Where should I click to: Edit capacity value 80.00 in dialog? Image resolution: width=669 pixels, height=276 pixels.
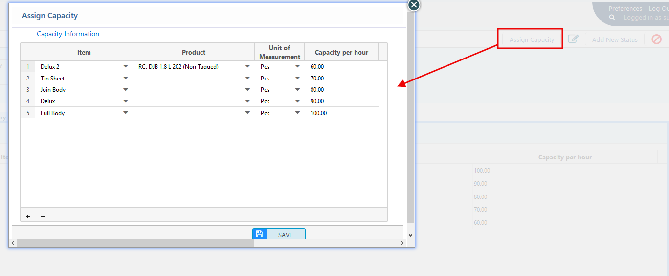tap(341, 90)
